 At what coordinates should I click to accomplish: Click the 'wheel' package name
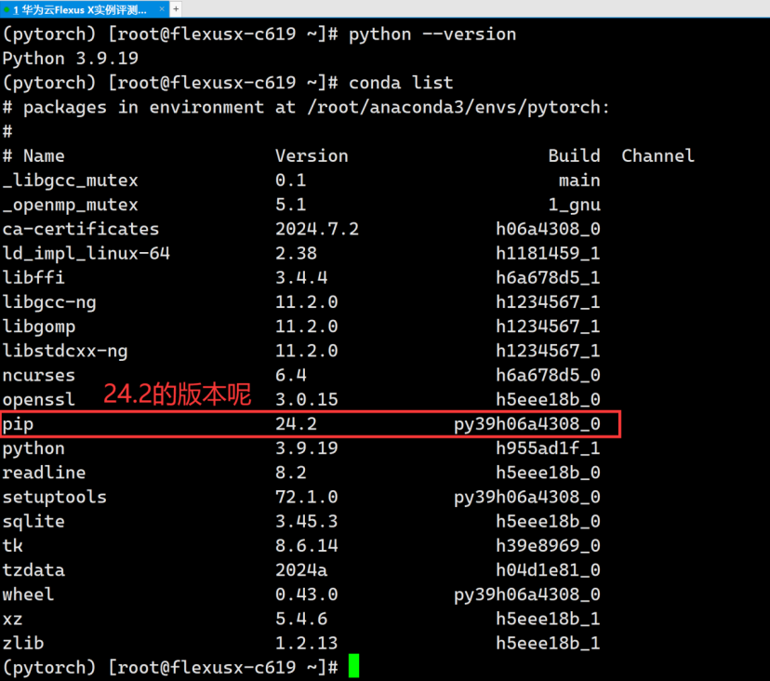point(28,594)
